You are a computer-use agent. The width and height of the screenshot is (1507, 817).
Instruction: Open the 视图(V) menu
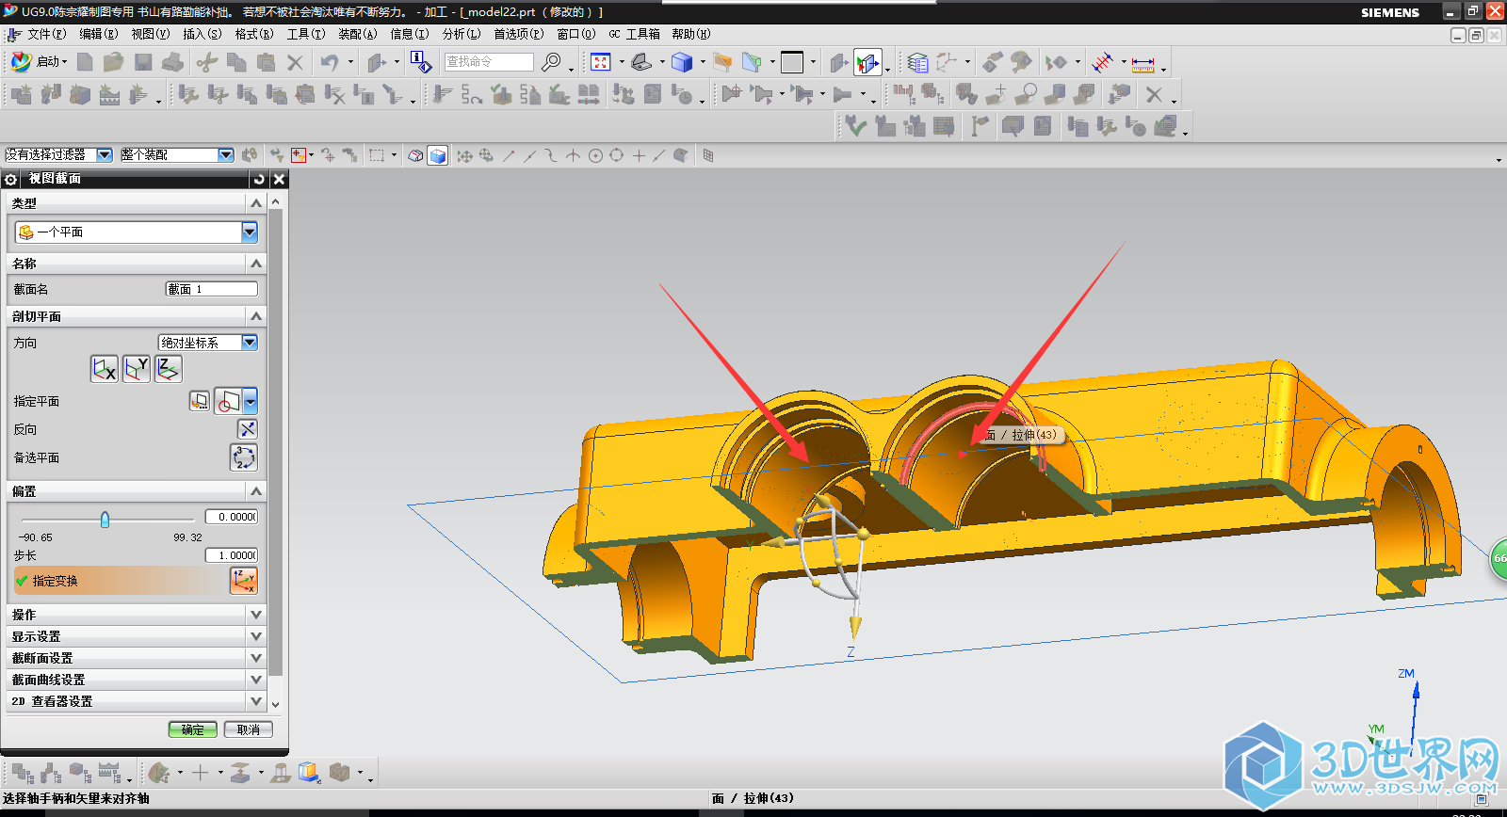point(150,34)
